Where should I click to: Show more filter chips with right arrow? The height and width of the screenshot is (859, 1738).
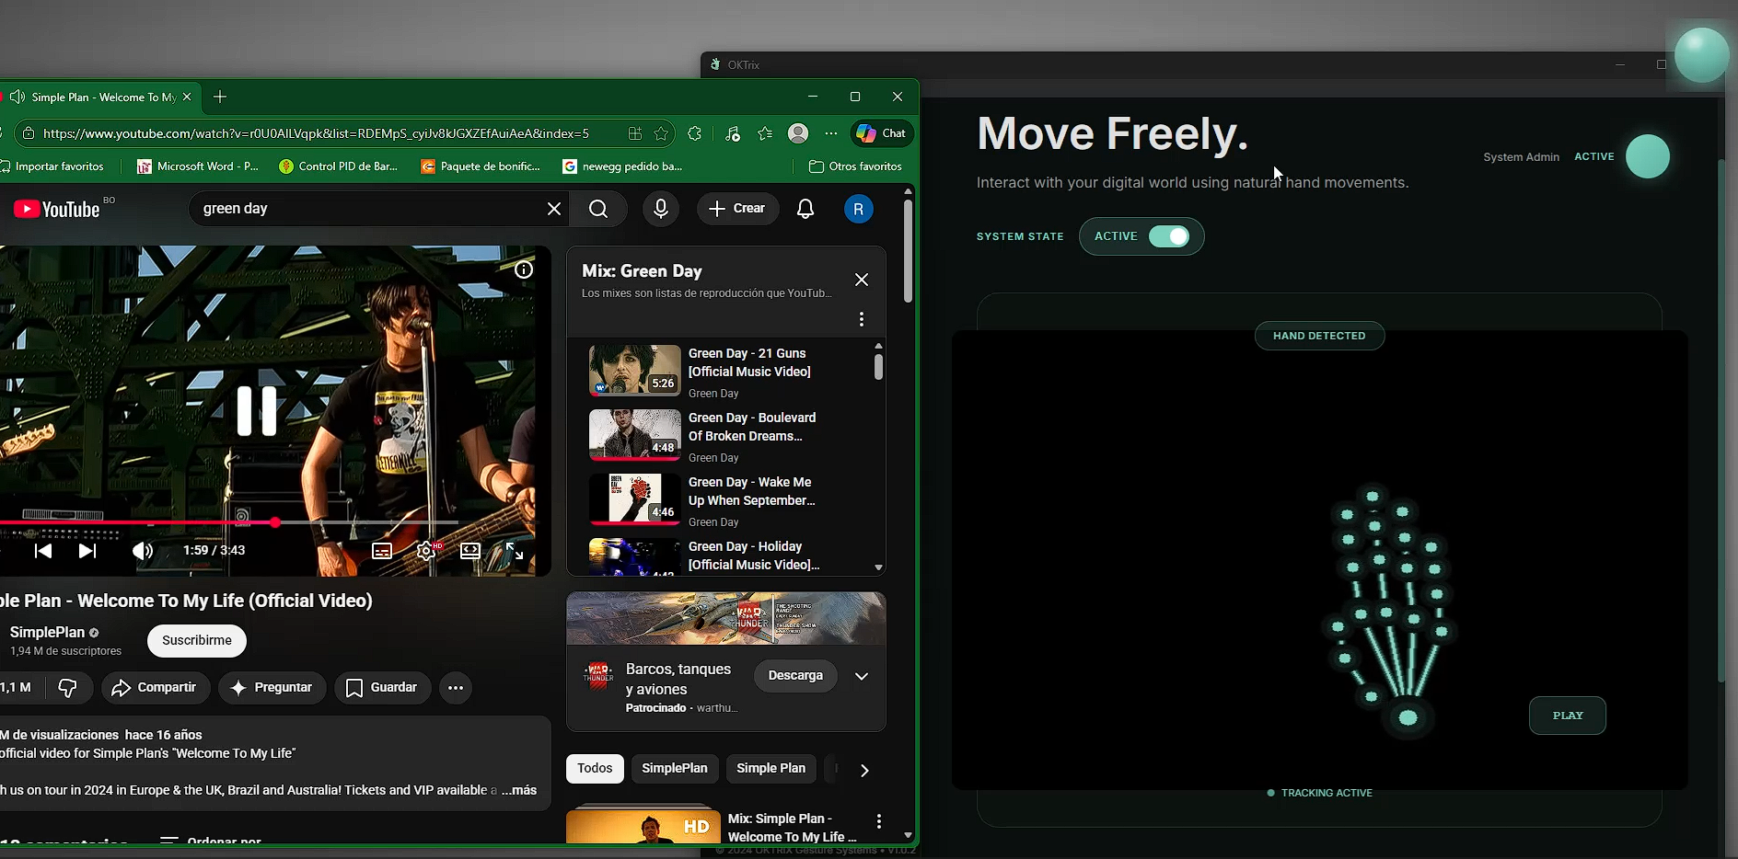tap(863, 770)
